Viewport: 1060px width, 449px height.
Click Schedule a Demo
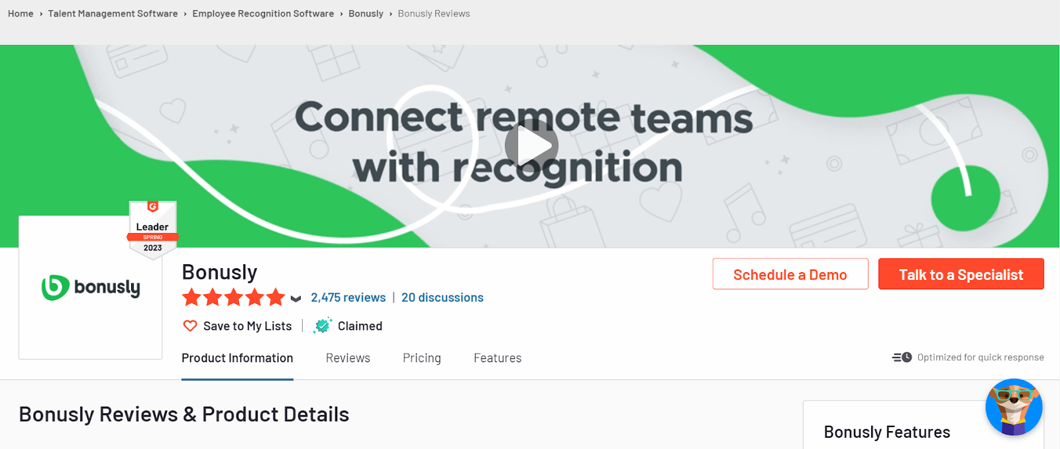click(790, 274)
